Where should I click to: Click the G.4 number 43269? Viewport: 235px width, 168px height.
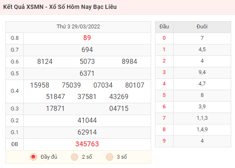(x=119, y=96)
